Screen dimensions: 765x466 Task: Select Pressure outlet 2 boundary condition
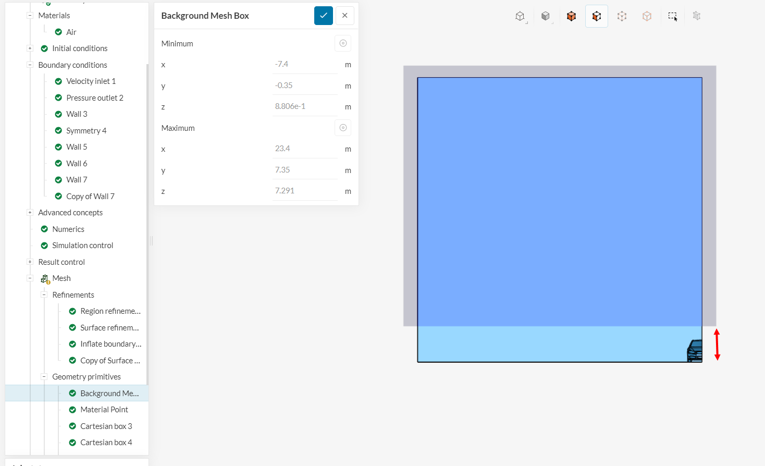point(95,98)
